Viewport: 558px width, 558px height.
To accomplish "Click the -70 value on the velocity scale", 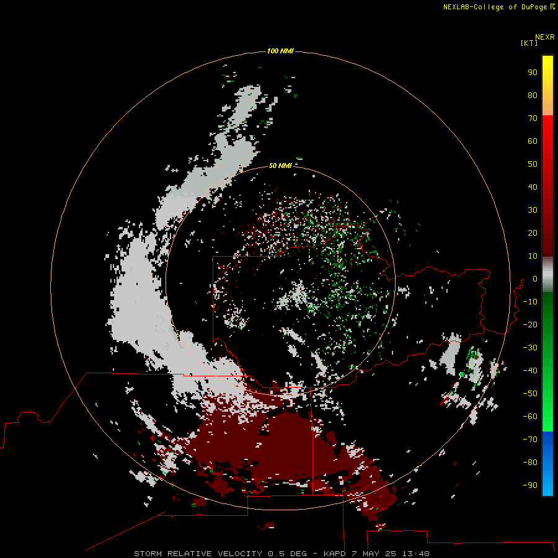I will [530, 440].
